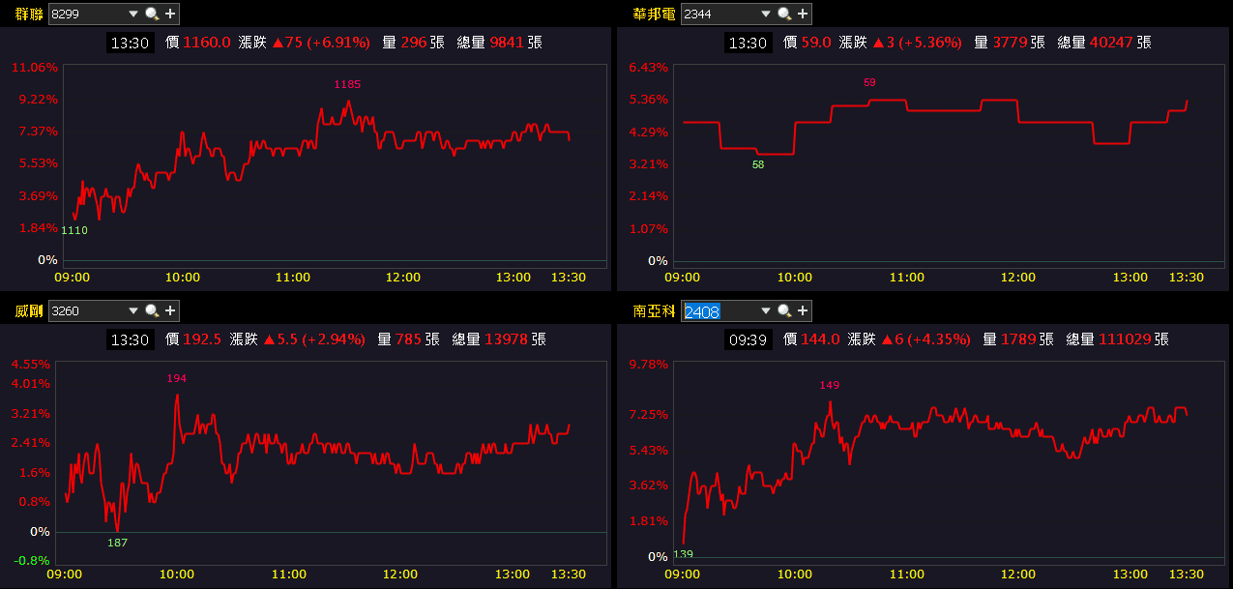The width and height of the screenshot is (1233, 589).
Task: Click the 南亞科 stock name label
Action: point(655,311)
